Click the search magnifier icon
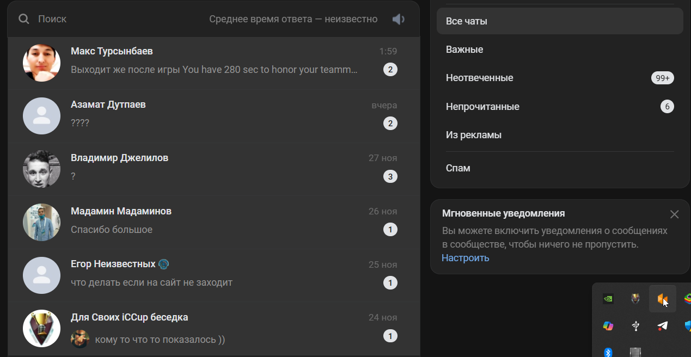The width and height of the screenshot is (691, 357). 23,19
